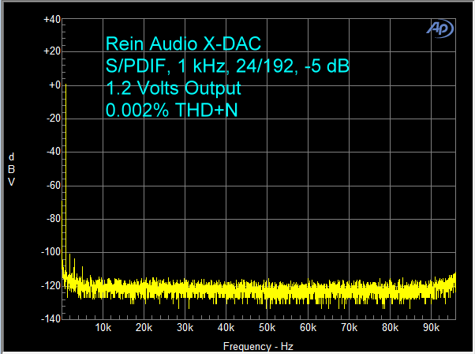Screen dimensions: 475x354
Task: Click the +40 label on the y-axis
Action: pyautogui.click(x=52, y=18)
